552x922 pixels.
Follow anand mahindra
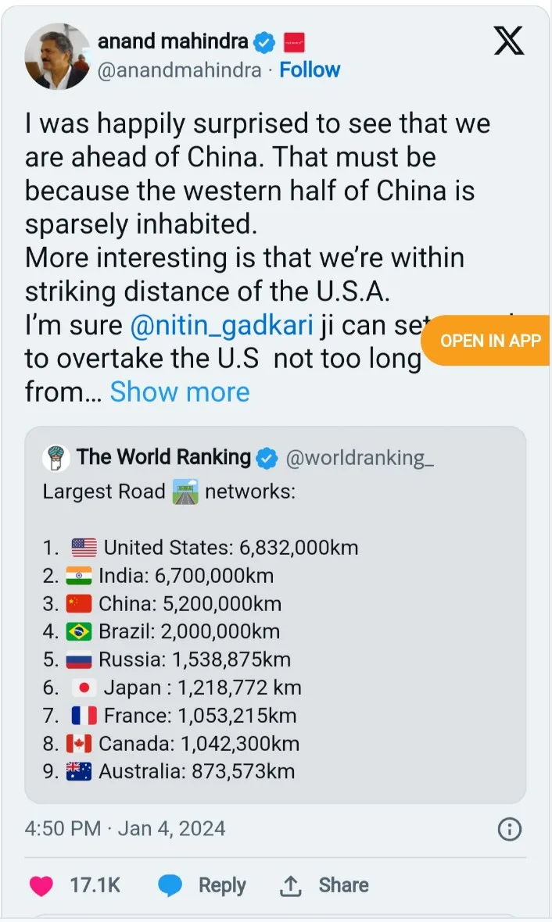click(310, 70)
